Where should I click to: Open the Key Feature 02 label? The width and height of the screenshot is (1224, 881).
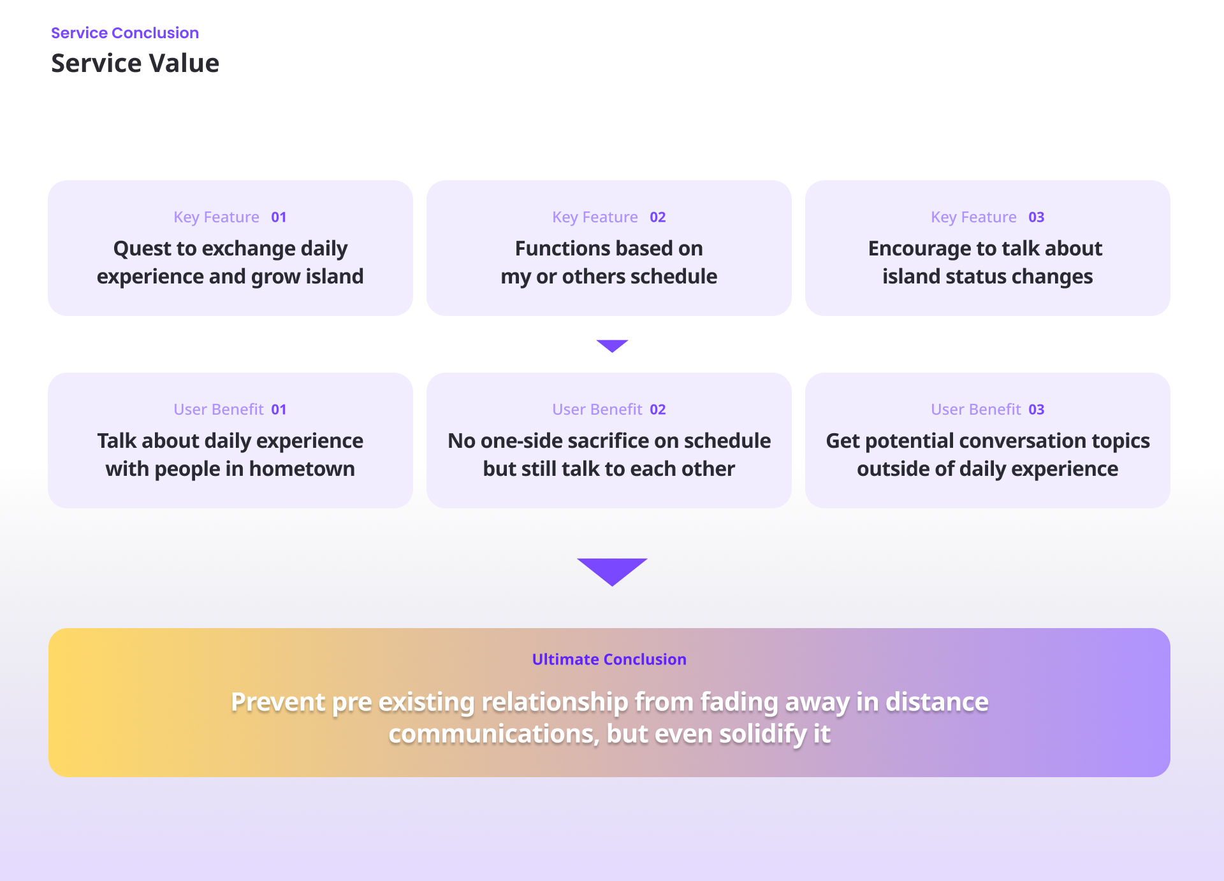(609, 217)
